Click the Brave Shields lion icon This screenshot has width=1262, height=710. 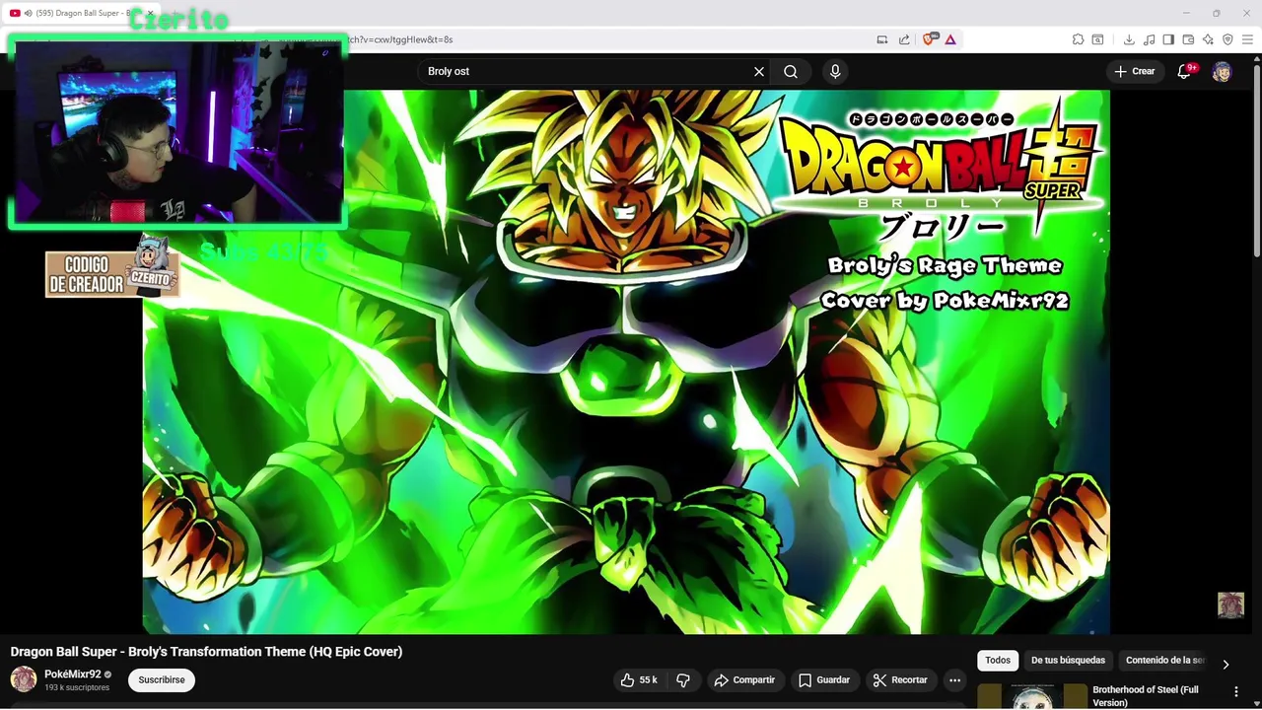click(x=929, y=39)
